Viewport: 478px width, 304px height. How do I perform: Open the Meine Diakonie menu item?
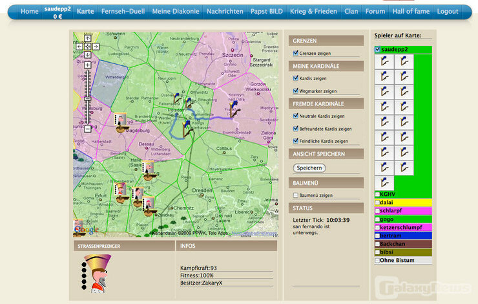pyautogui.click(x=176, y=12)
